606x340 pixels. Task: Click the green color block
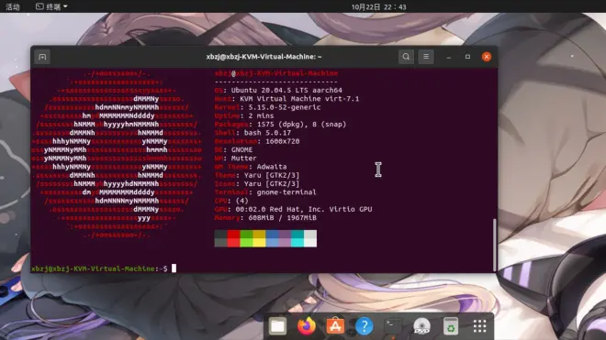tap(246, 238)
